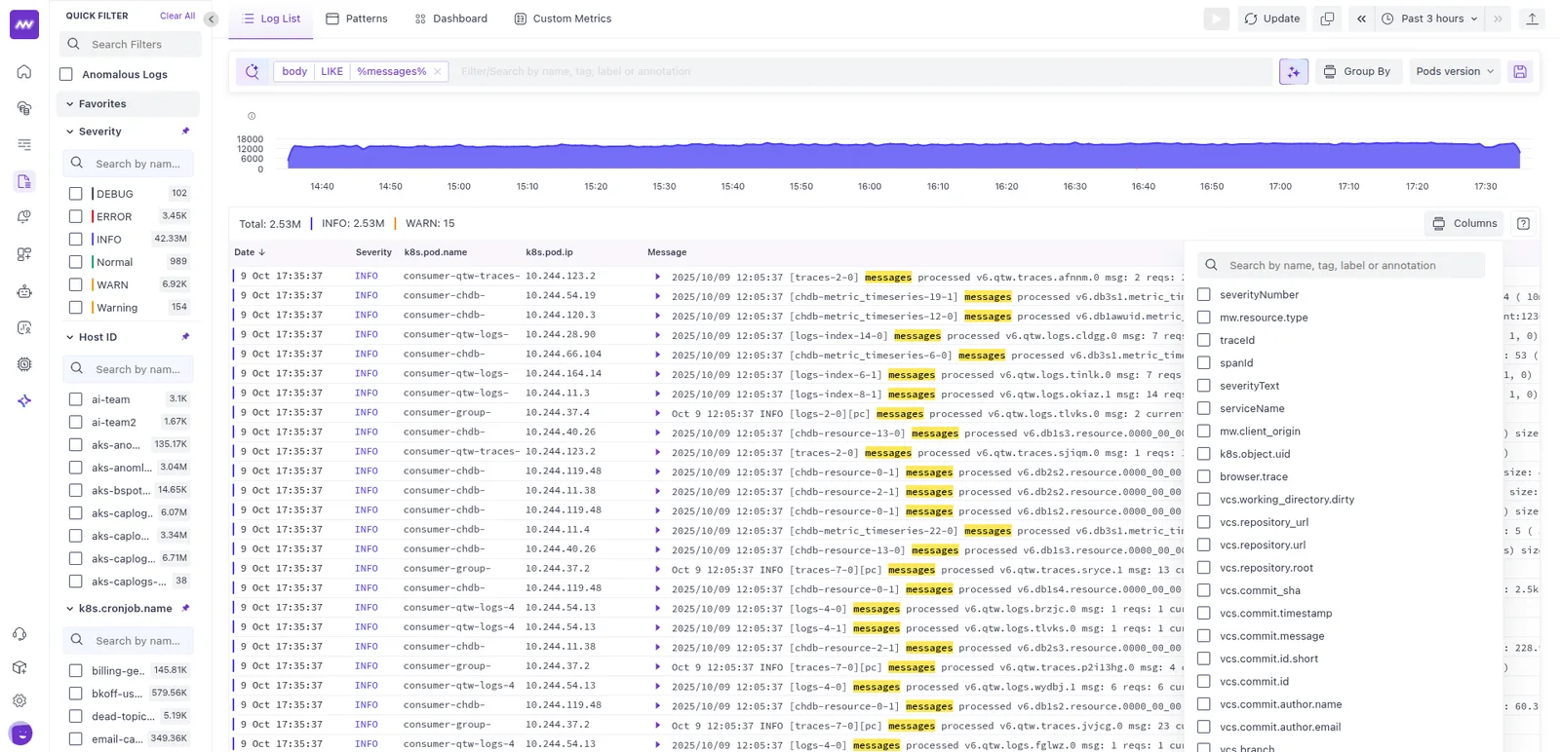1560x752 pixels.
Task: Open the Home icon in the left sidebar
Action: click(x=24, y=72)
